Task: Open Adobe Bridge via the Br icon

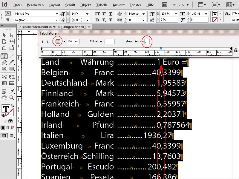Action: tap(164, 5)
